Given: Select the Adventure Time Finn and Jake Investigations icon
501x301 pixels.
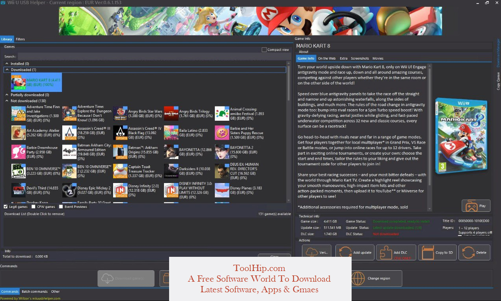Looking at the screenshot, I should [x=19, y=114].
